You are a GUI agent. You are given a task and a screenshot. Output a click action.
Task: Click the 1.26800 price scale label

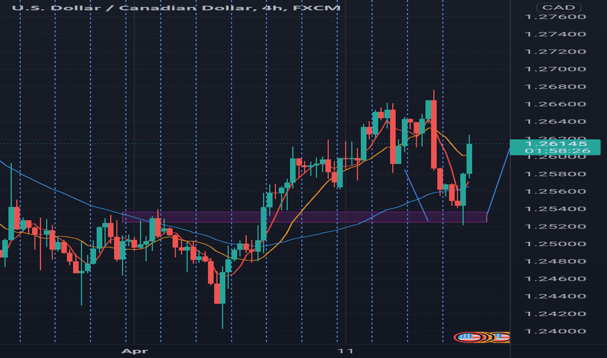coord(555,87)
